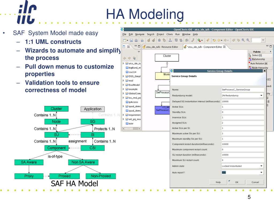Click the Assigned SUs input field
274x206 pixels.
(x=242, y=123)
